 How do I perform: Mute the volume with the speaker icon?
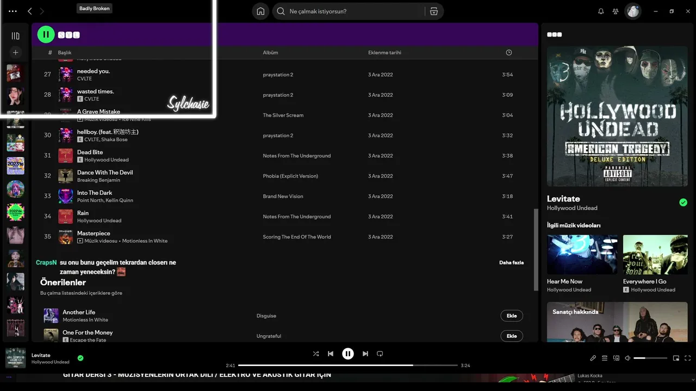coord(627,358)
